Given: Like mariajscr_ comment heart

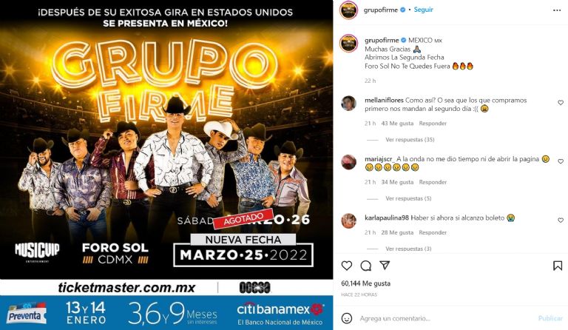Looking at the screenshot, I should 561,161.
